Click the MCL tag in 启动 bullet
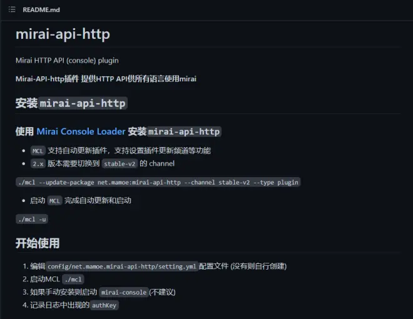Viewport: 413px width, 319px height. point(55,201)
